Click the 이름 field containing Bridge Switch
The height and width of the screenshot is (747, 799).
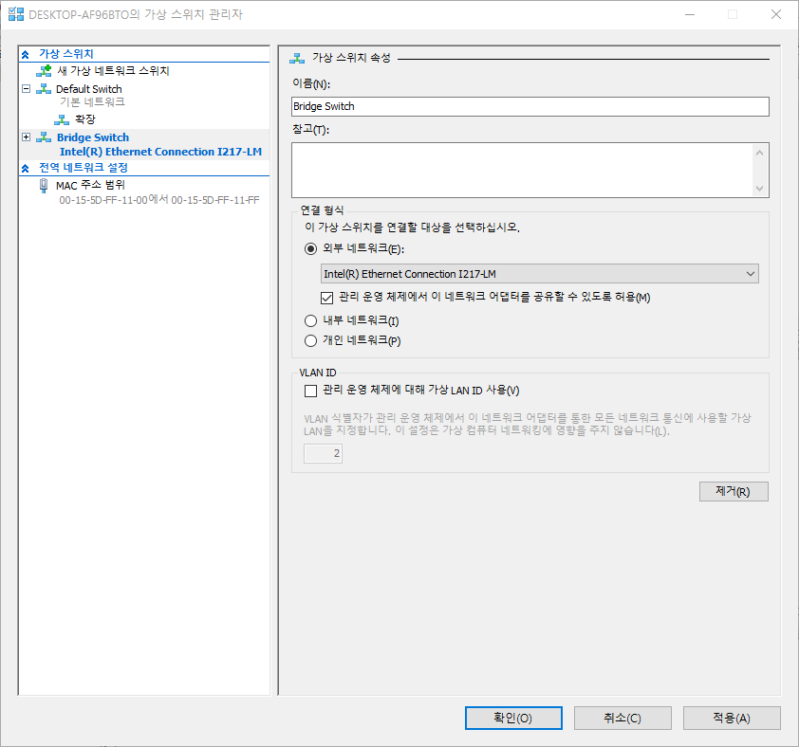click(x=530, y=106)
